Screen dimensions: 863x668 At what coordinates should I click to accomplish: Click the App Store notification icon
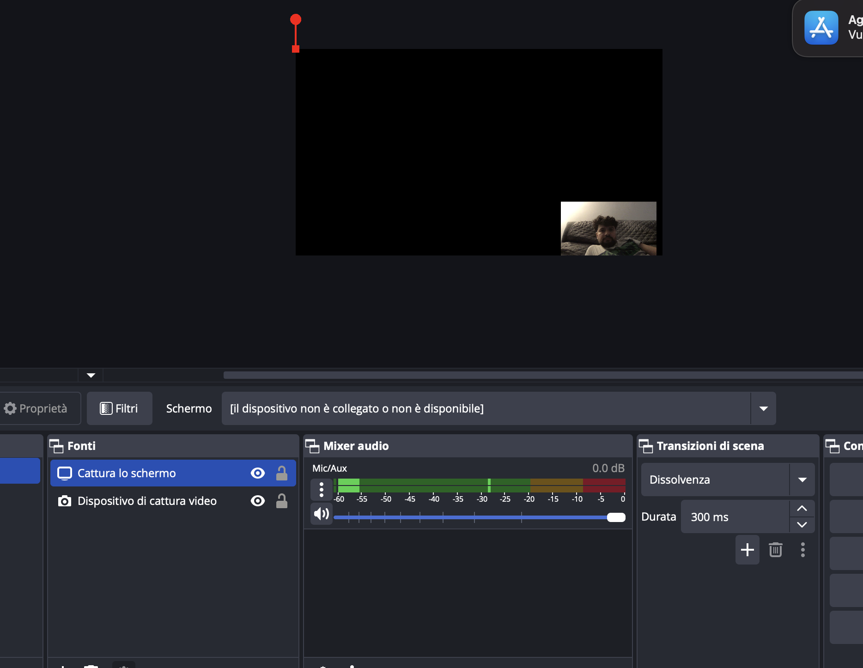(x=821, y=28)
